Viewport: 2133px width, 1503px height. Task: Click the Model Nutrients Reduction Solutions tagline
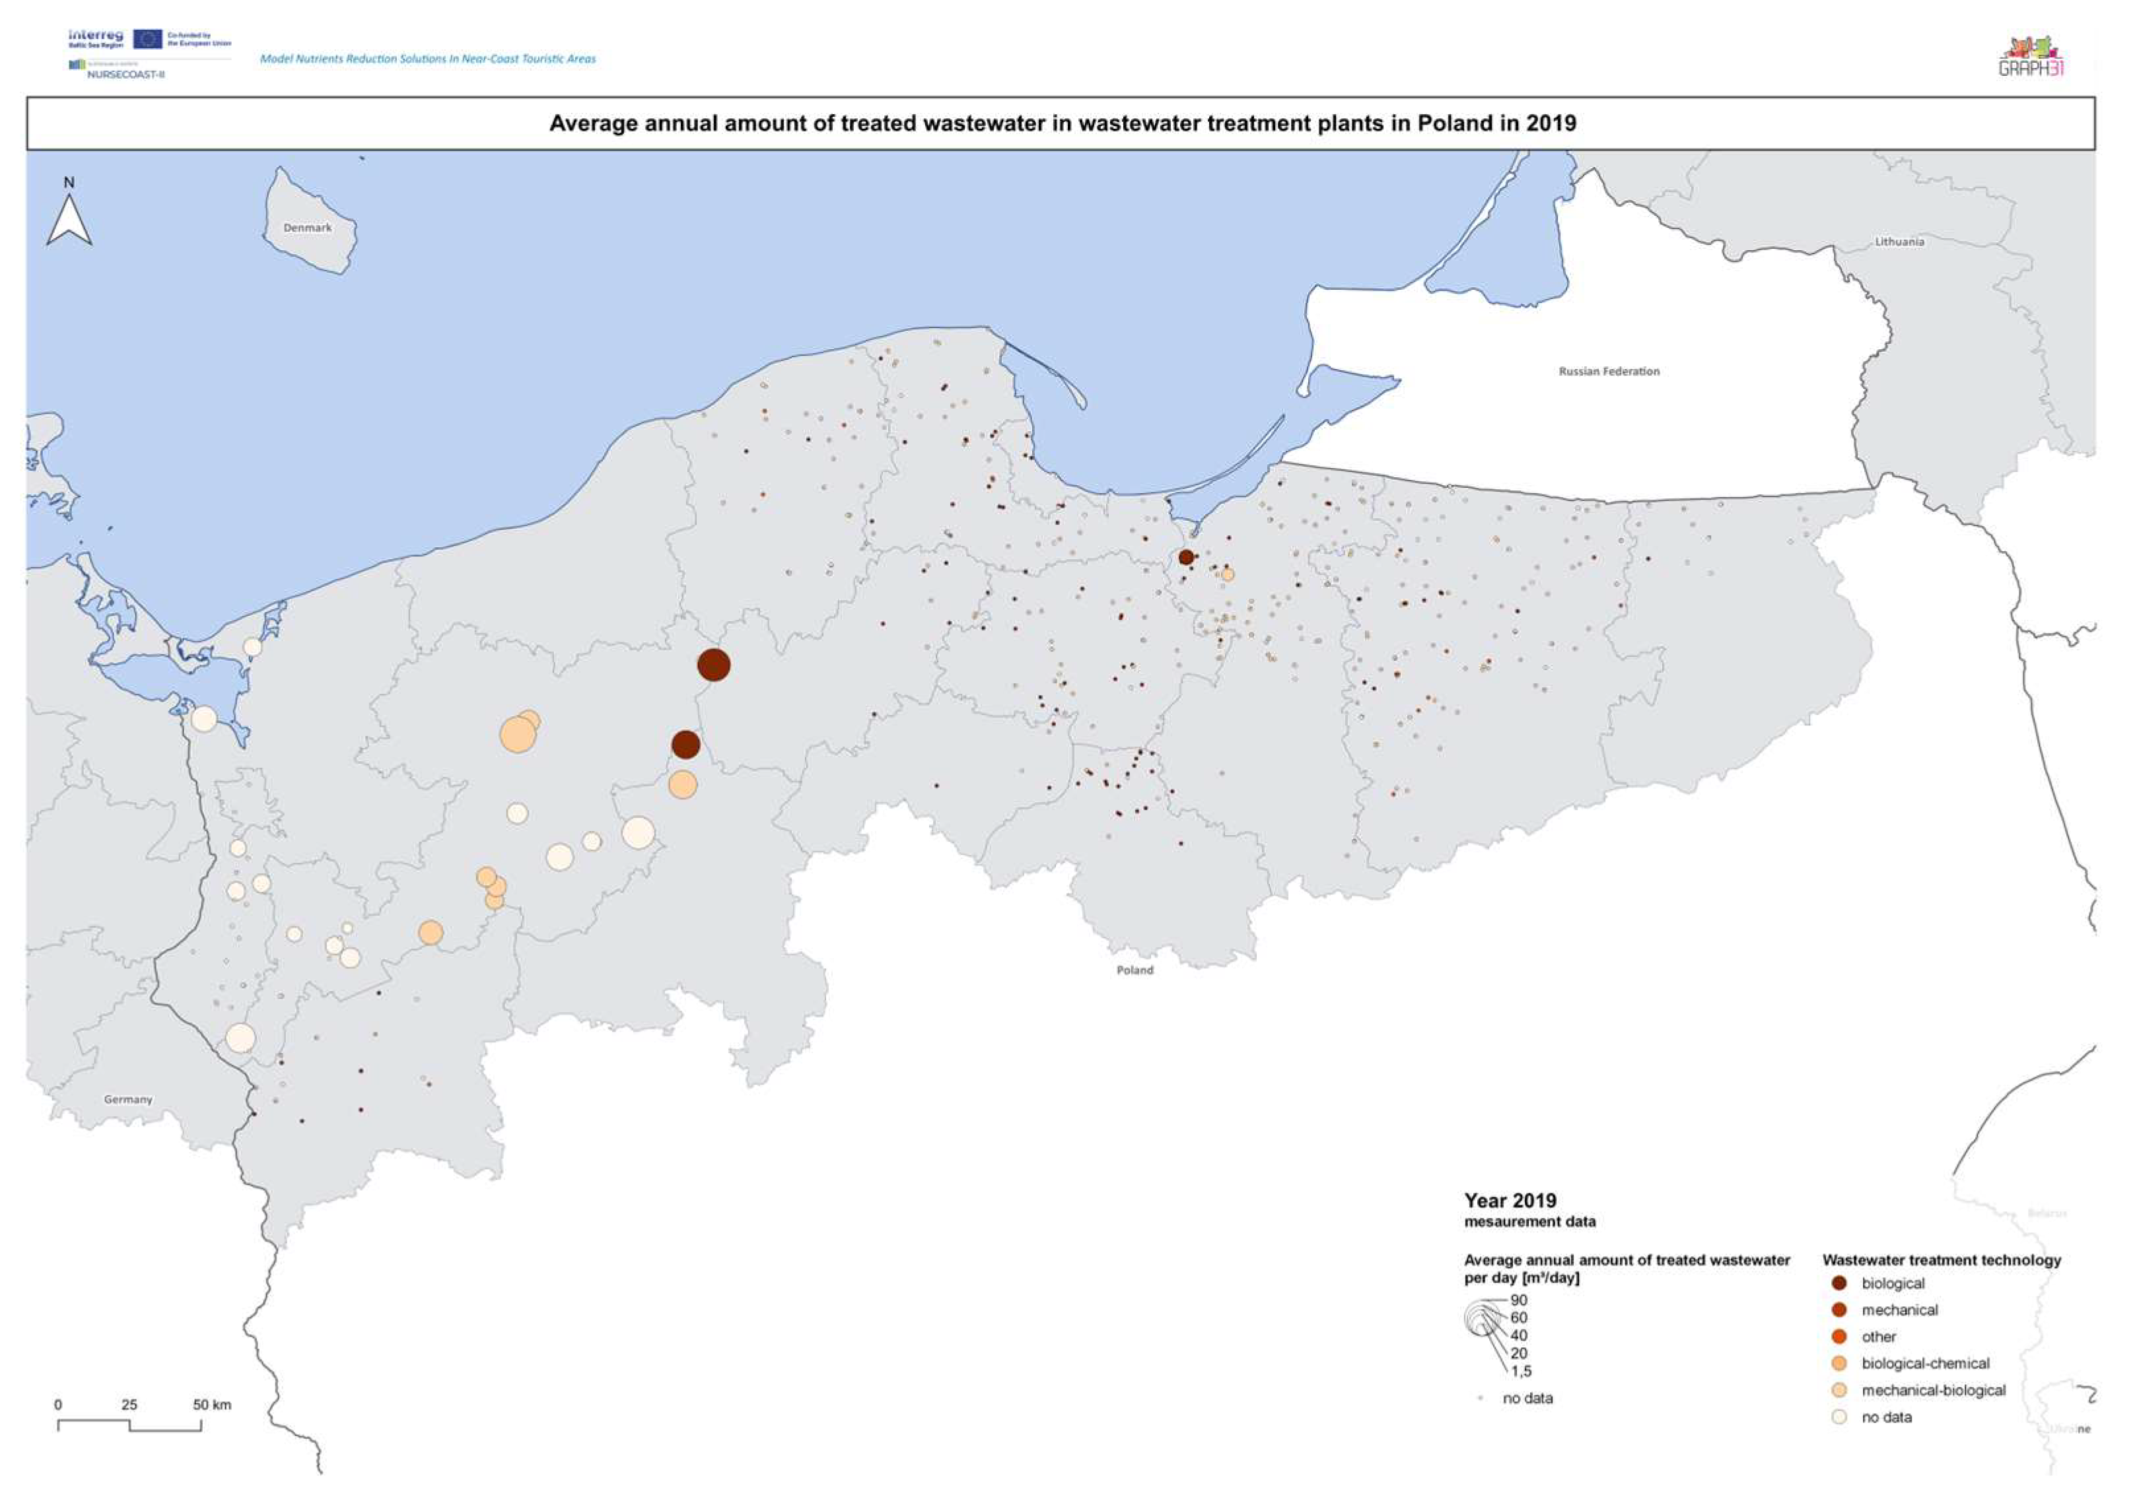tap(427, 59)
